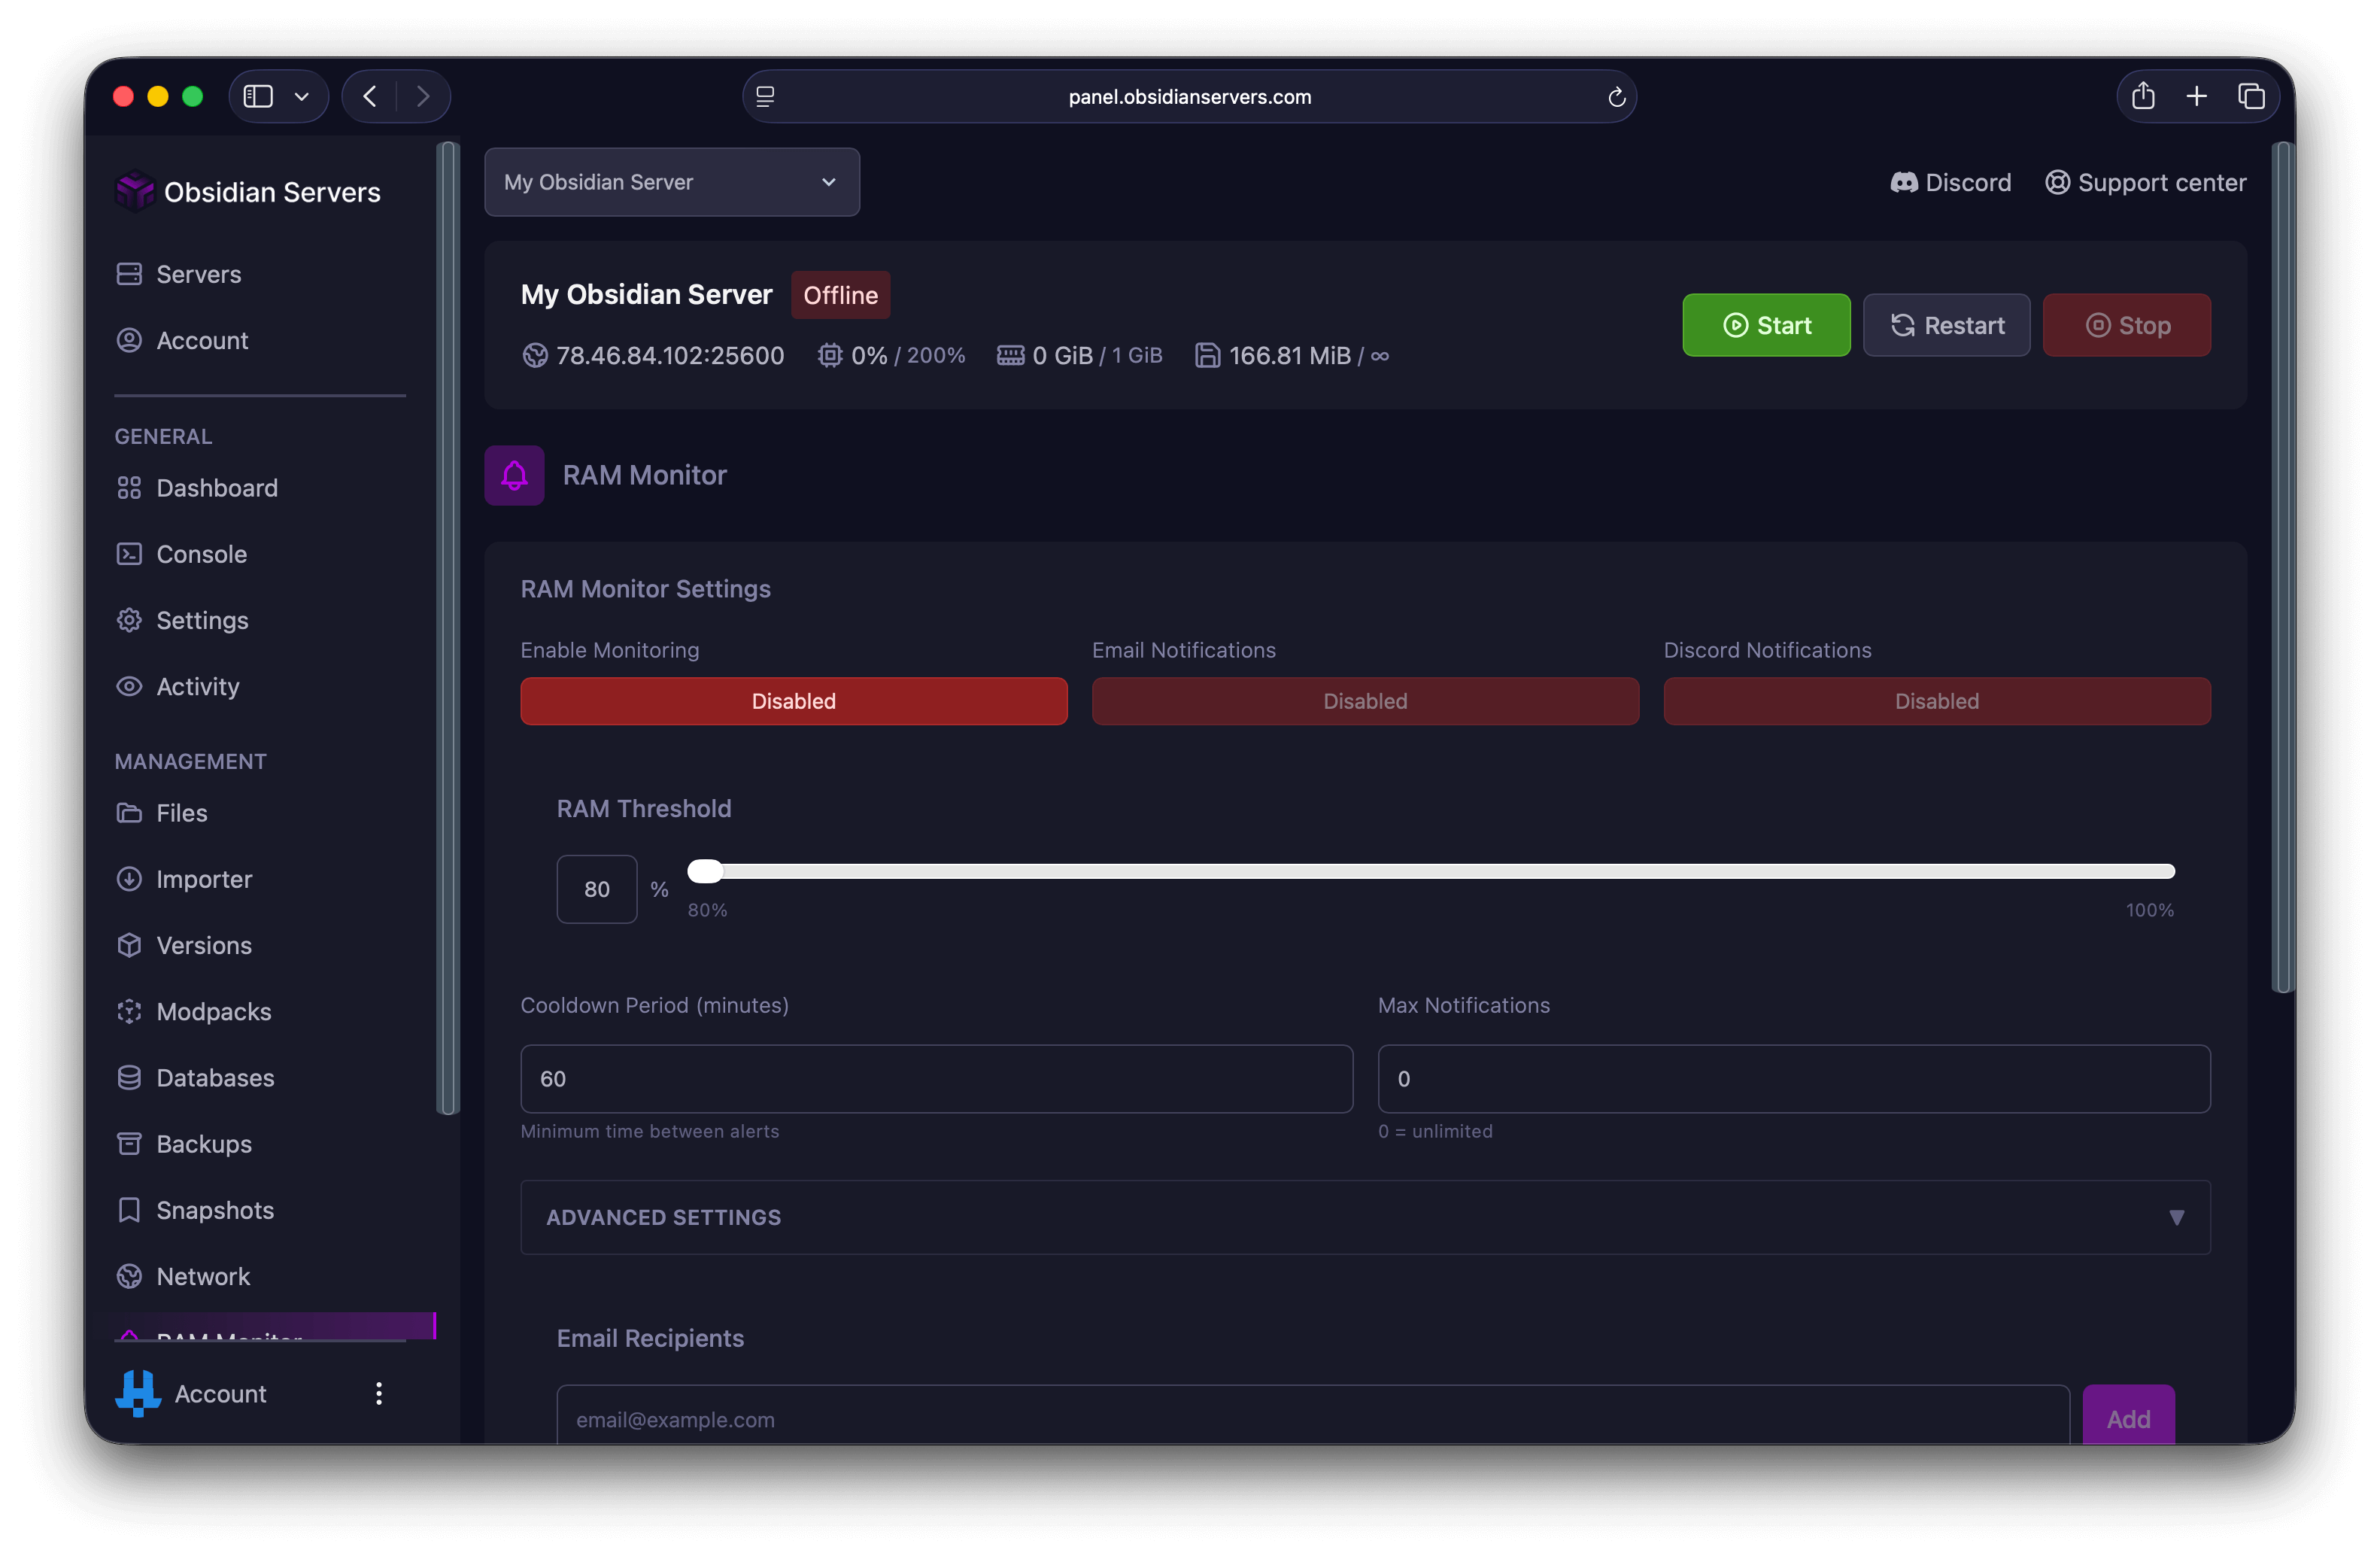Toggle Enable Monitoring Disabled button
The width and height of the screenshot is (2380, 1556).
[x=793, y=701]
